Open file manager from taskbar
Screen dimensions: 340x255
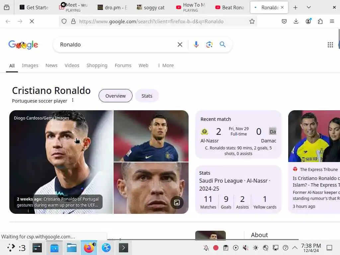click(x=72, y=248)
